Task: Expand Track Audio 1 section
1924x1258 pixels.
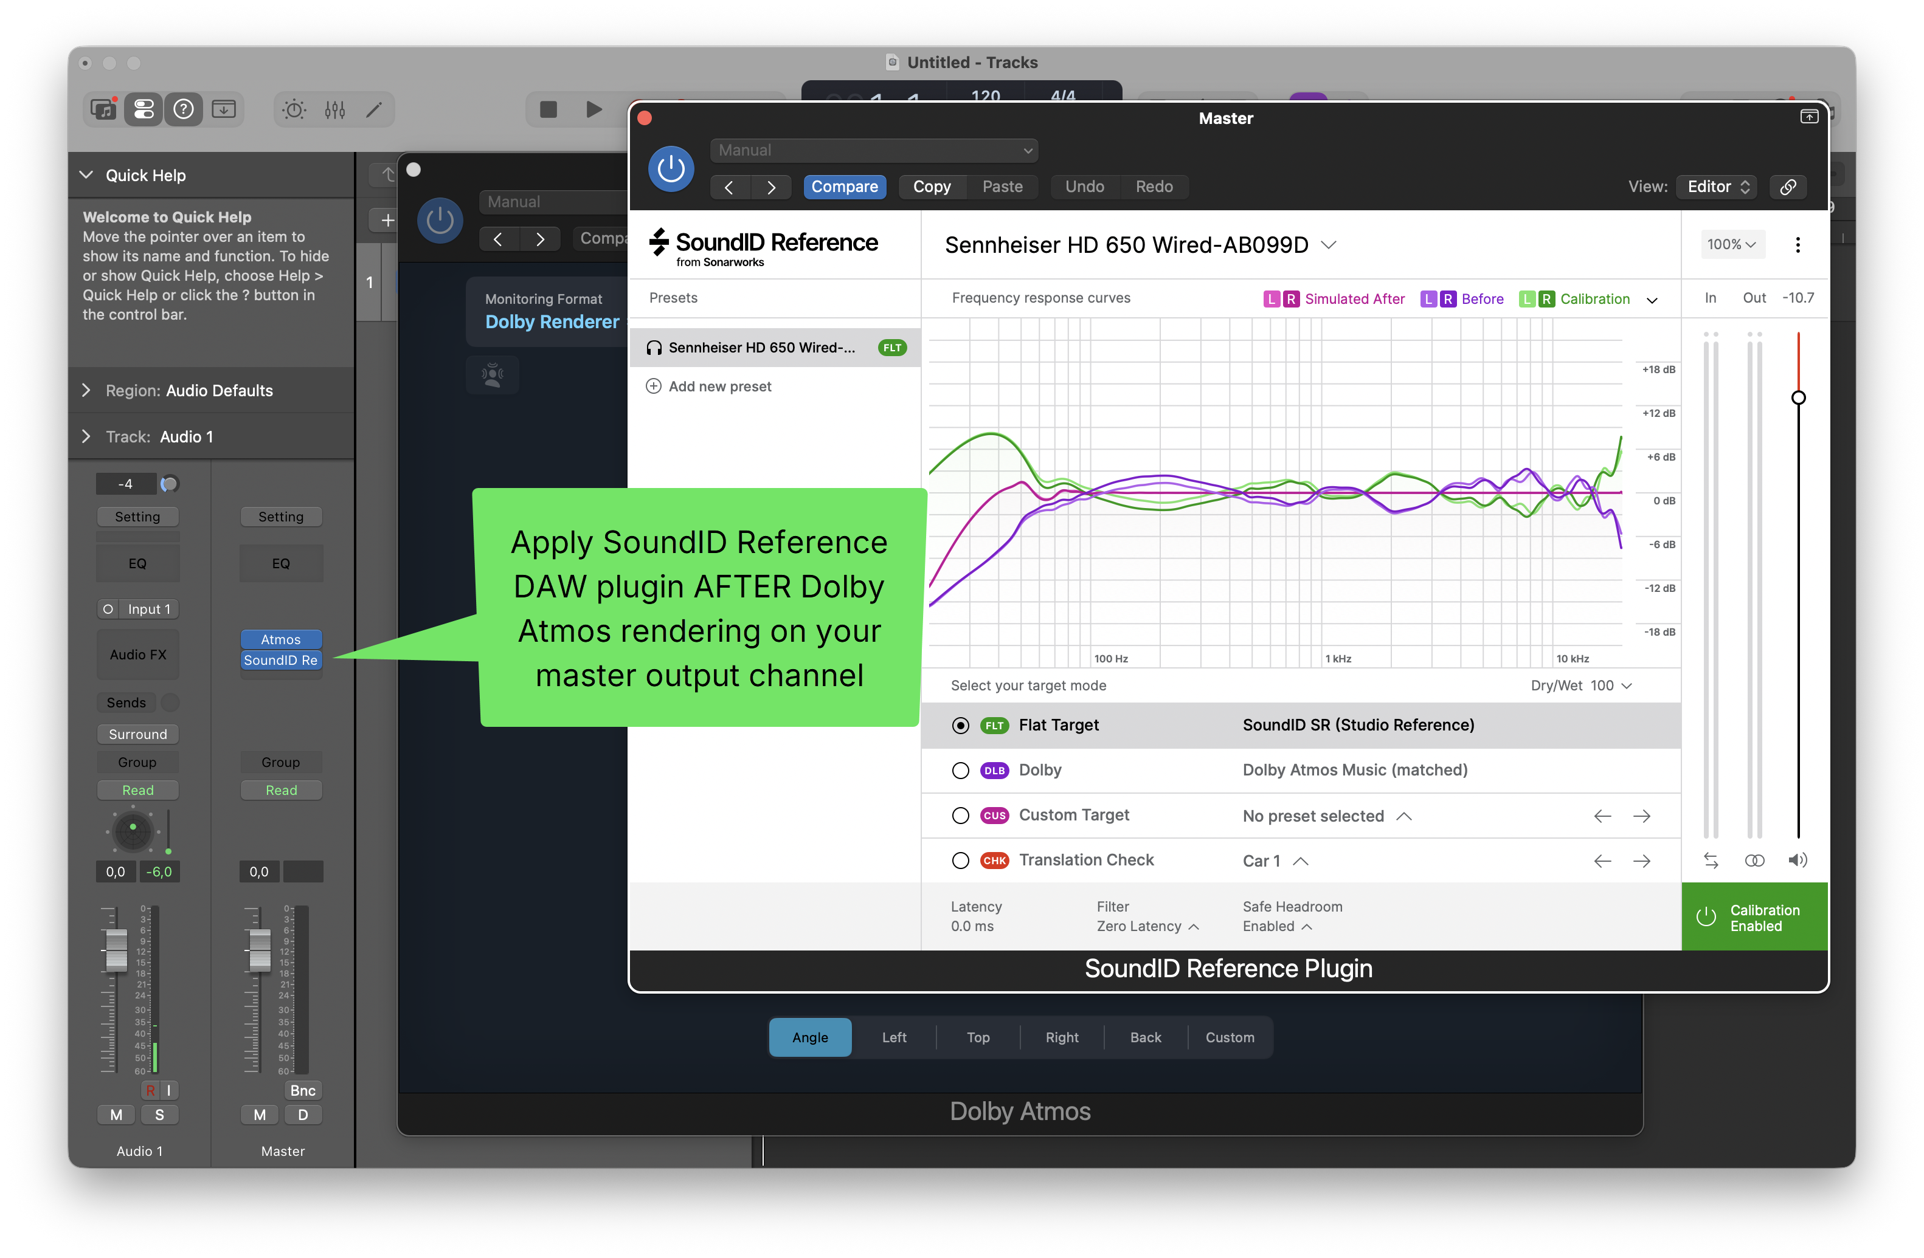Action: (x=86, y=436)
